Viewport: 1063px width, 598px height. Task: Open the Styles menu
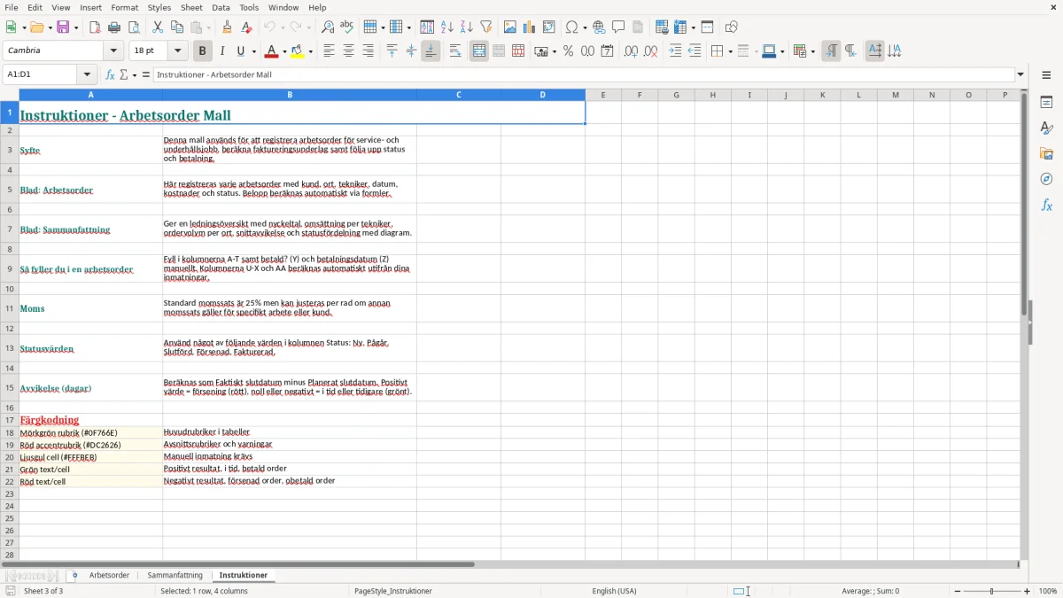(x=159, y=7)
